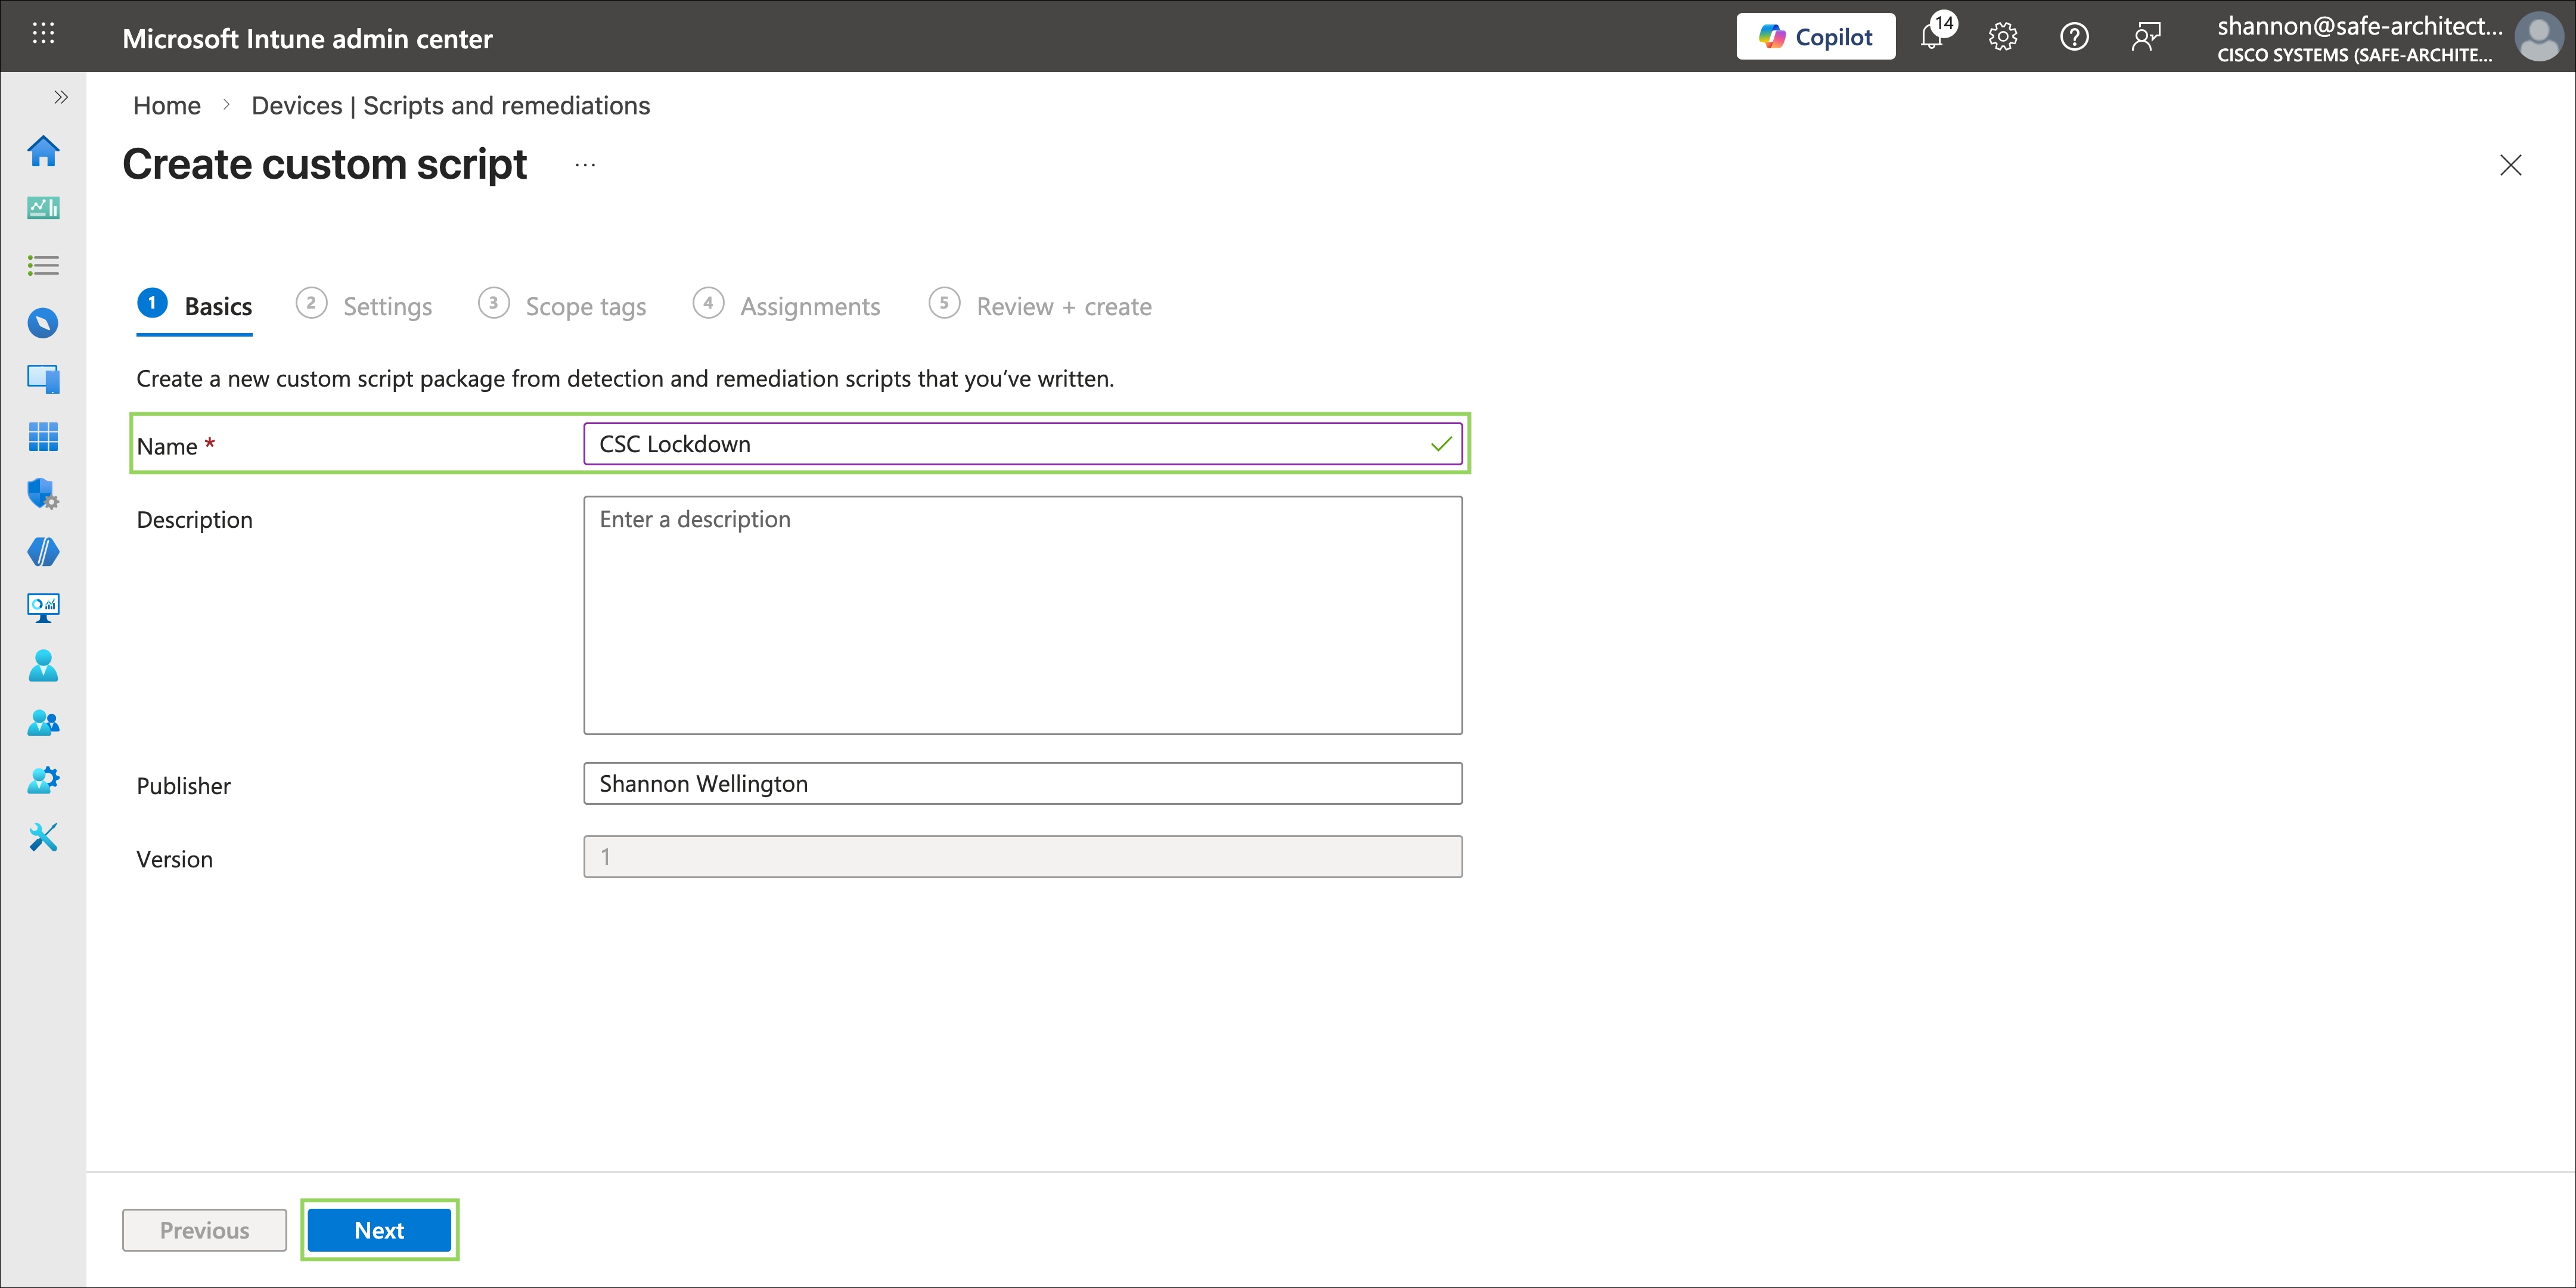This screenshot has height=1288, width=2576.
Task: Open the ellipsis menu beside Create custom script
Action: click(x=585, y=165)
